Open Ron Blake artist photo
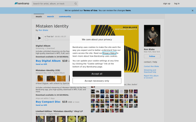 152,36
